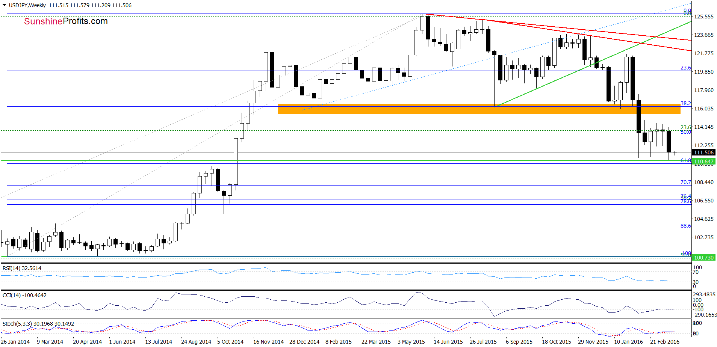
Task: Select the USDJPY,Weekly chart title text
Action: (x=27, y=5)
